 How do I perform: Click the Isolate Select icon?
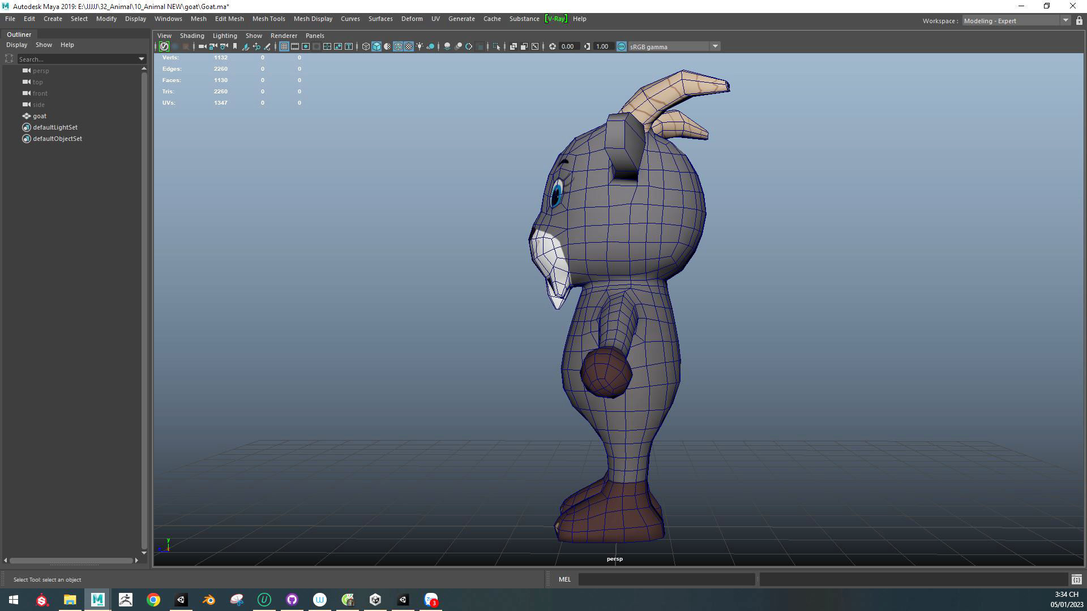[497, 46]
